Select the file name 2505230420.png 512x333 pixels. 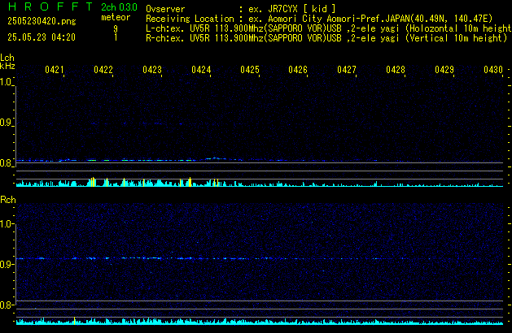[42, 21]
